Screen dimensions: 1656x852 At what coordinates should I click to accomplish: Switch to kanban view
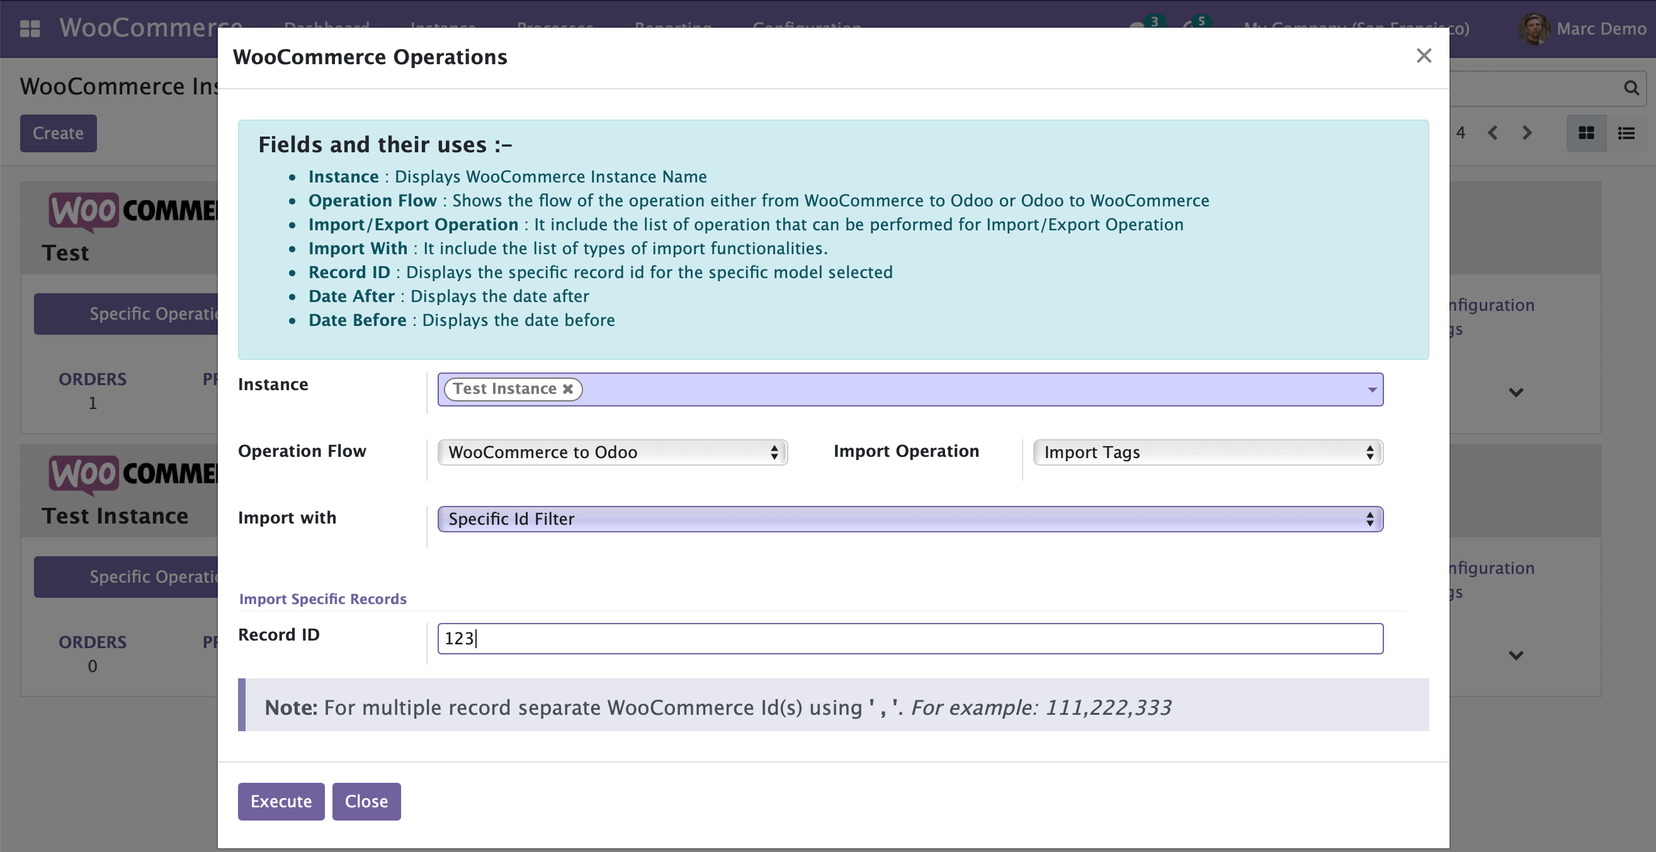point(1587,133)
